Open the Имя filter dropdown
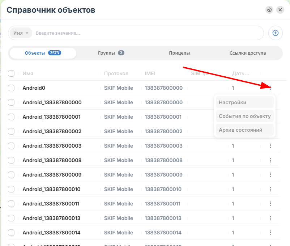290x246 pixels. (x=21, y=33)
